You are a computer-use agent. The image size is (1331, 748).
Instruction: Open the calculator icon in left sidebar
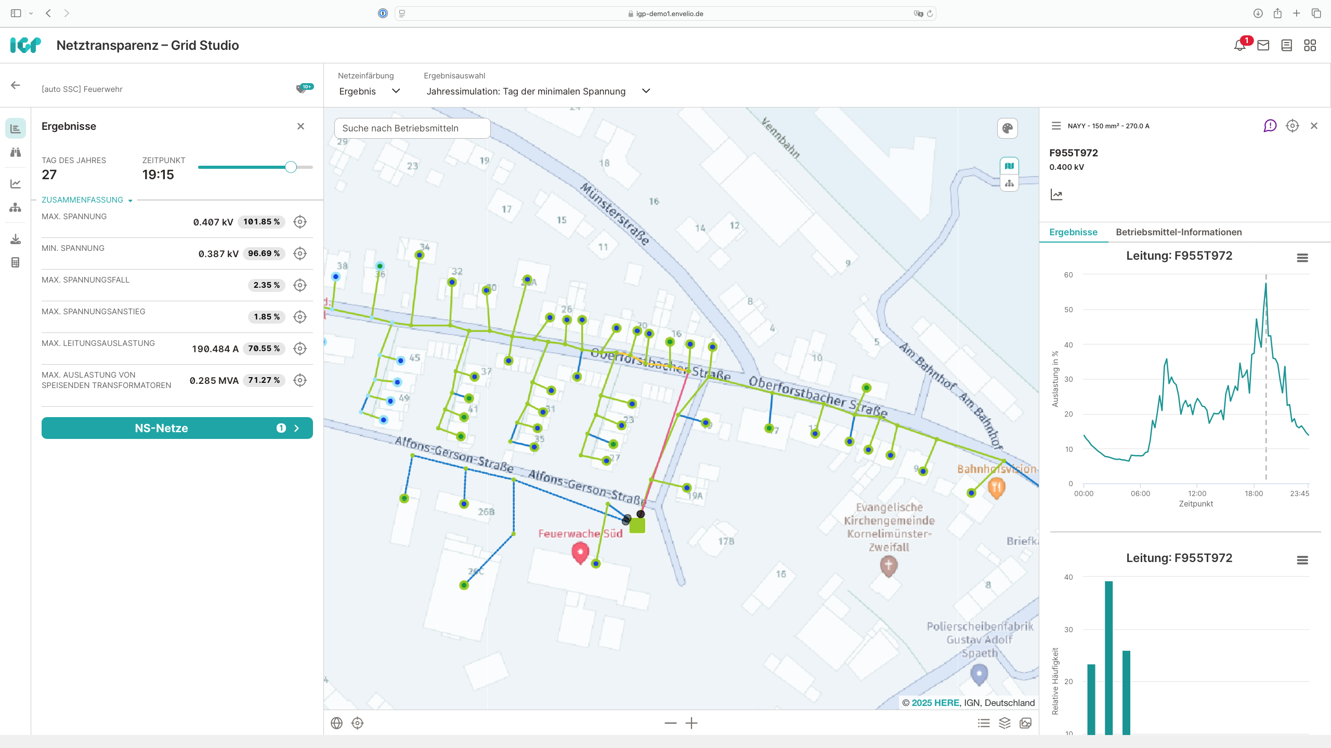click(x=16, y=262)
